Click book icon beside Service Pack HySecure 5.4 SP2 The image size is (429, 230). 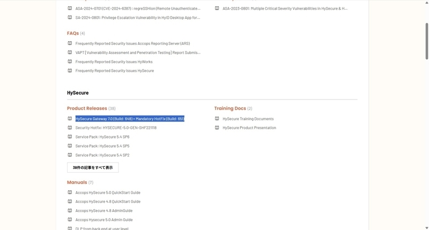[70, 155]
